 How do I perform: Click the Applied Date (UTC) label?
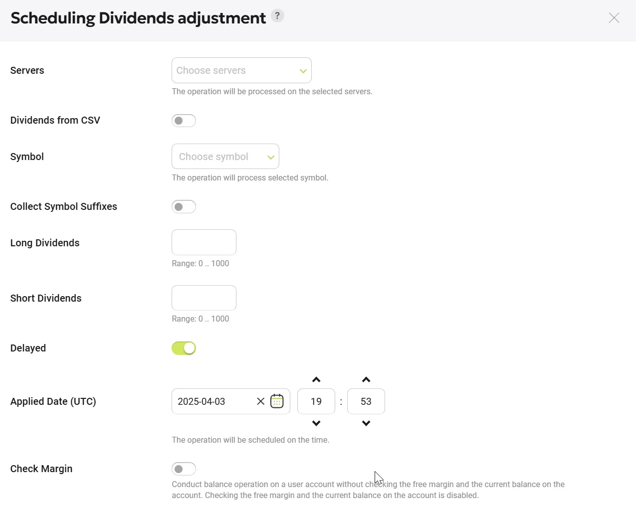coord(53,401)
